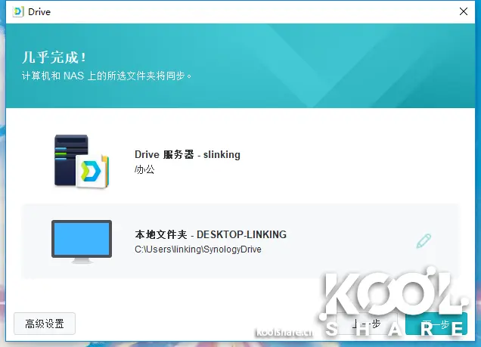Click '本地文件夹 - DESKTOP-LINKING' label

click(210, 234)
